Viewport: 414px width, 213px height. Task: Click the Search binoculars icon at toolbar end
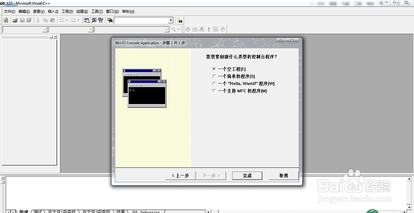(180, 20)
